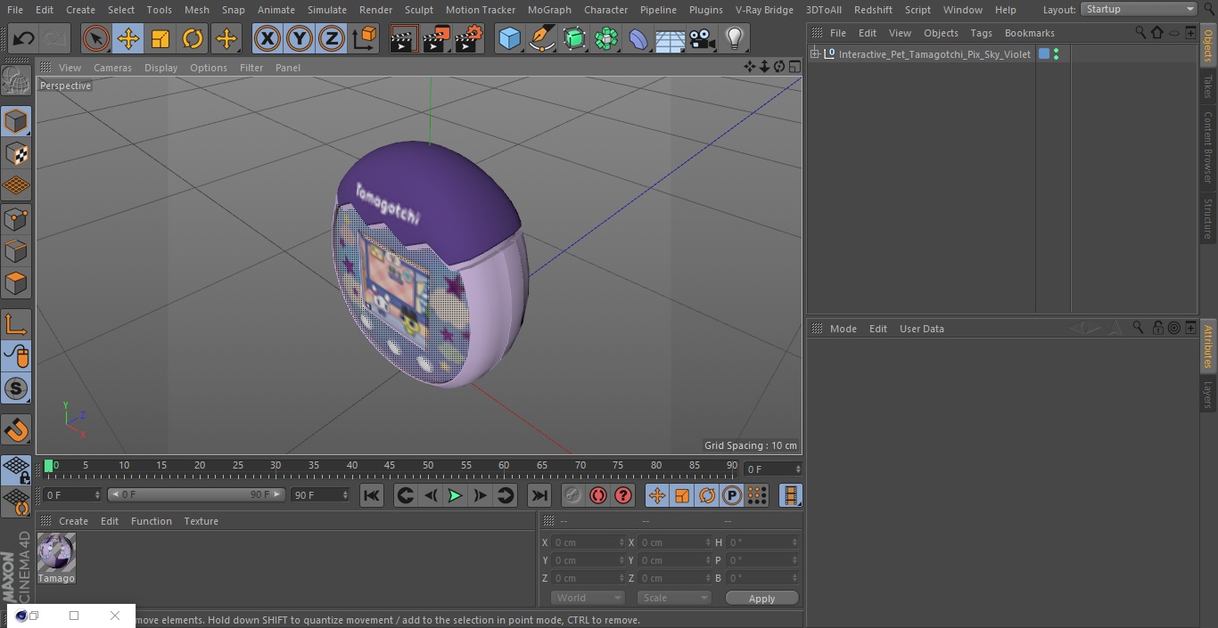This screenshot has height=628, width=1218.
Task: Toggle record active objects button
Action: [572, 495]
